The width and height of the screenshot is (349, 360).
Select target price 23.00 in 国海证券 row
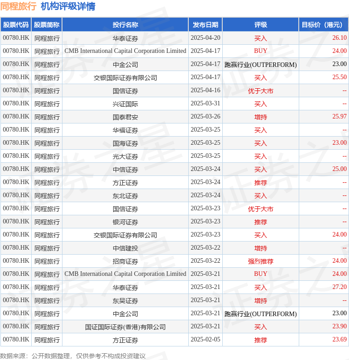[339, 142]
